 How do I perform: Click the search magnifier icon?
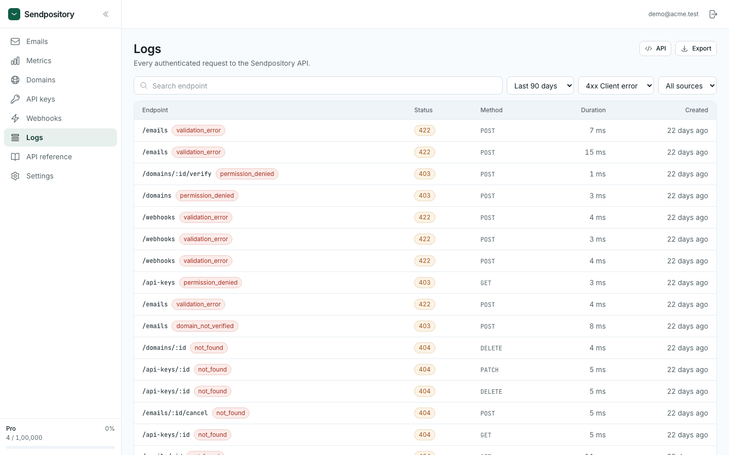(x=144, y=85)
